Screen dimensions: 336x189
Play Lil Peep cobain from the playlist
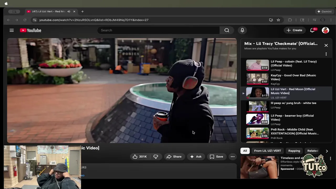286,65
